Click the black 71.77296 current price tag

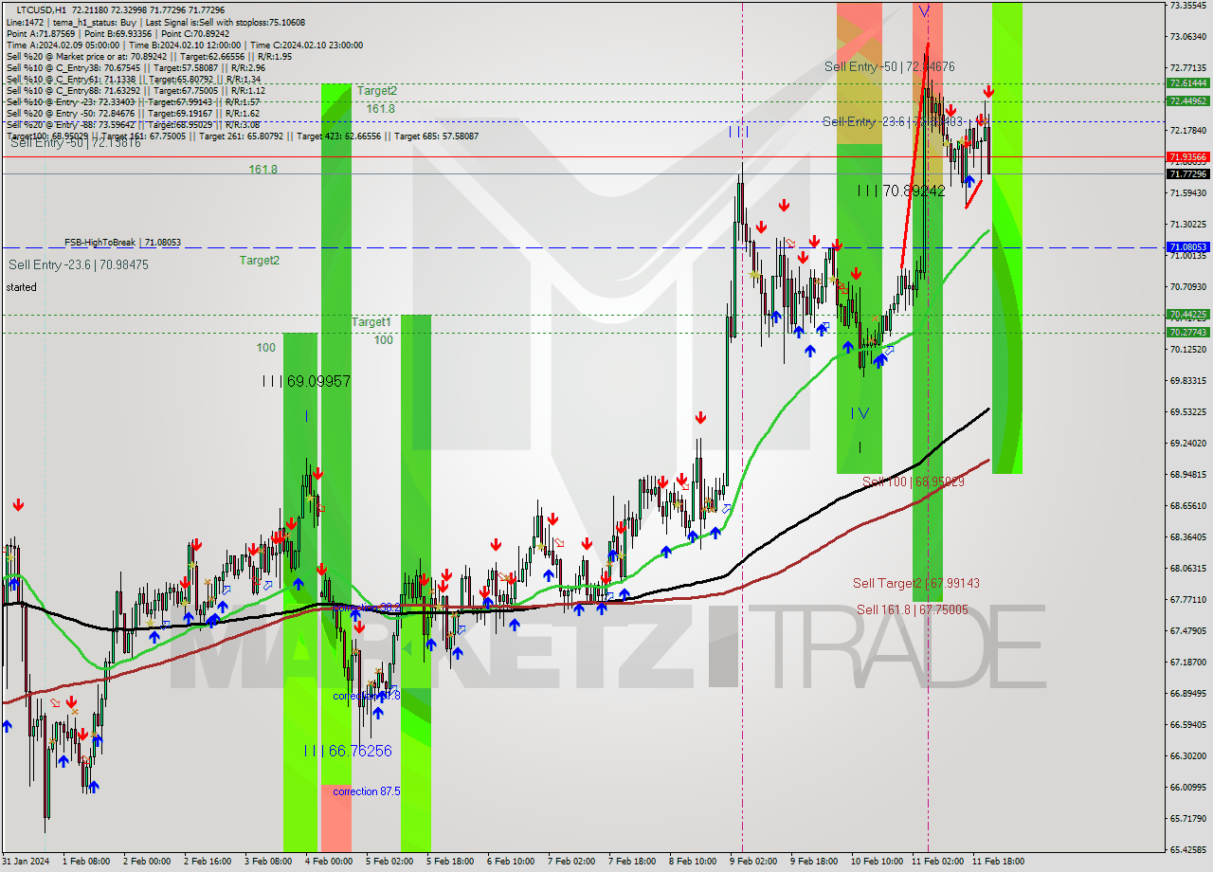[1187, 173]
